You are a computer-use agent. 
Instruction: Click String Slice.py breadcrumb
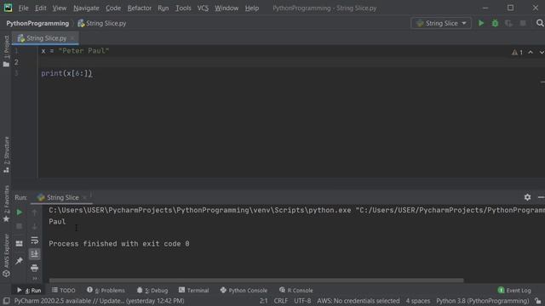[102, 23]
